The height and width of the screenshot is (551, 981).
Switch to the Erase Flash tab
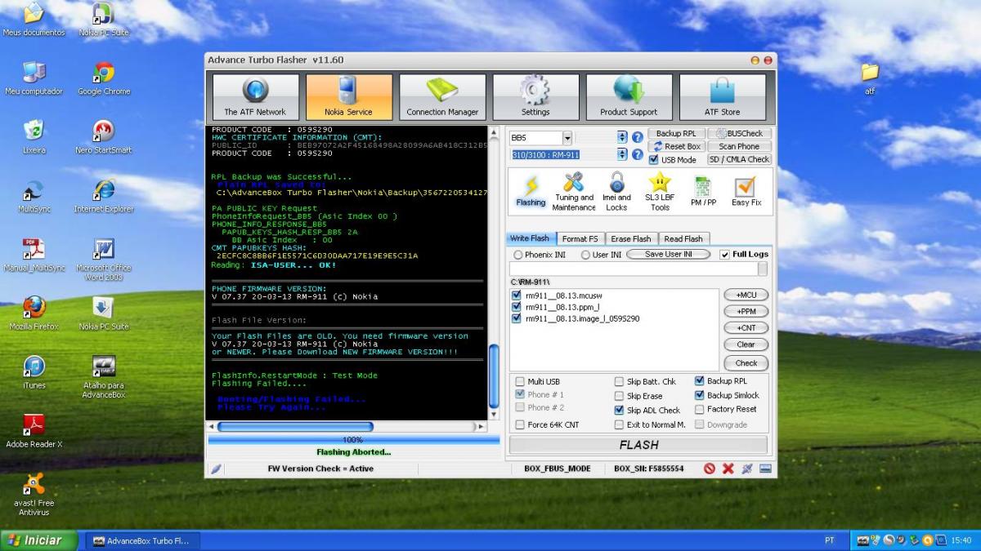(631, 238)
